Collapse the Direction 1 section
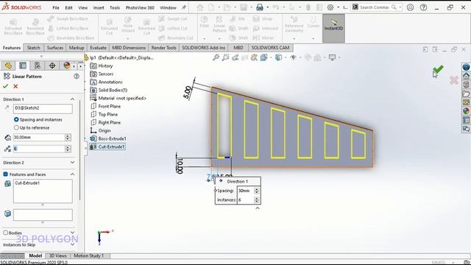Screen dimensions: 471x265 coord(72,99)
